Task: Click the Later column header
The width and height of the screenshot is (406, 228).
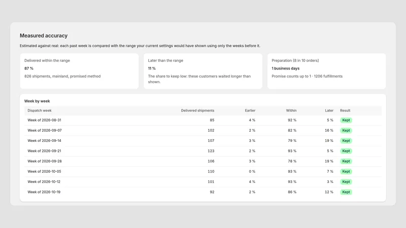Action: click(x=329, y=110)
